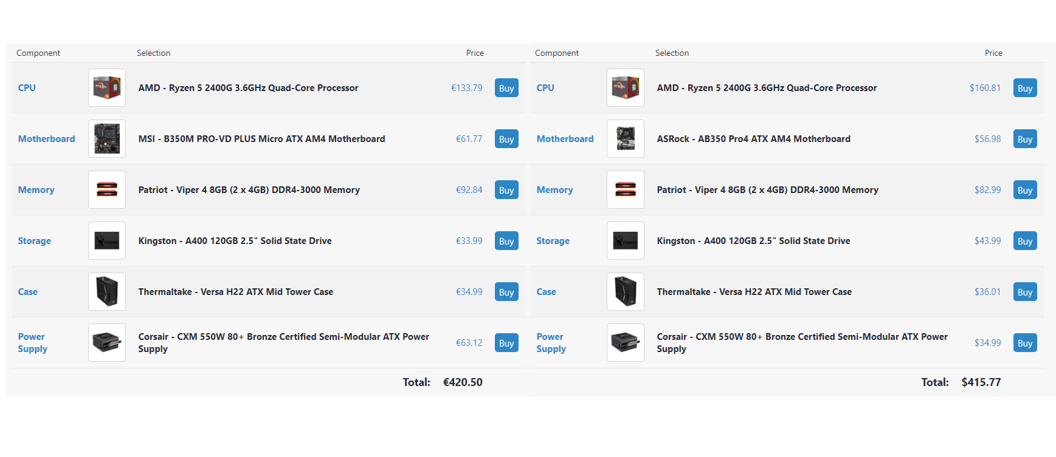
Task: Buy the Kingston A400 SSD at €33.99
Action: pos(506,241)
